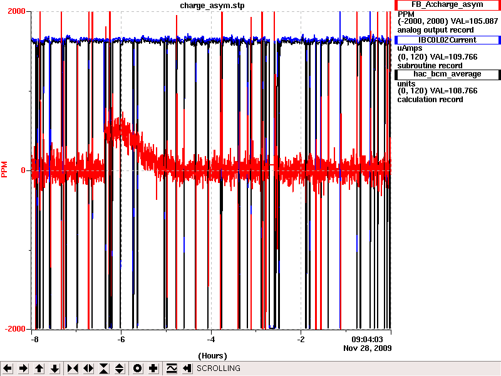
Task: Click the red PPM y-axis label
Action: tap(4, 170)
